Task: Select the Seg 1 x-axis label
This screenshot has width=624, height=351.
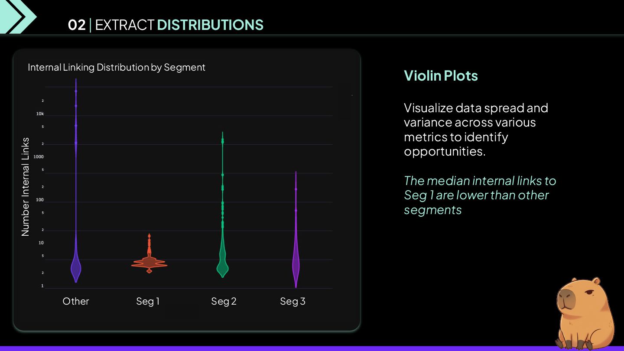Action: (x=148, y=301)
